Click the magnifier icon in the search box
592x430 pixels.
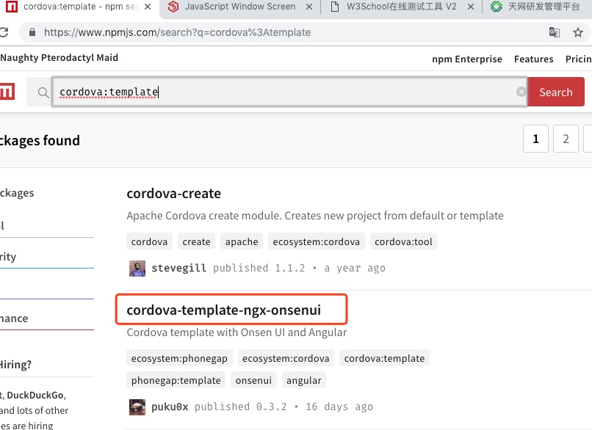(43, 92)
